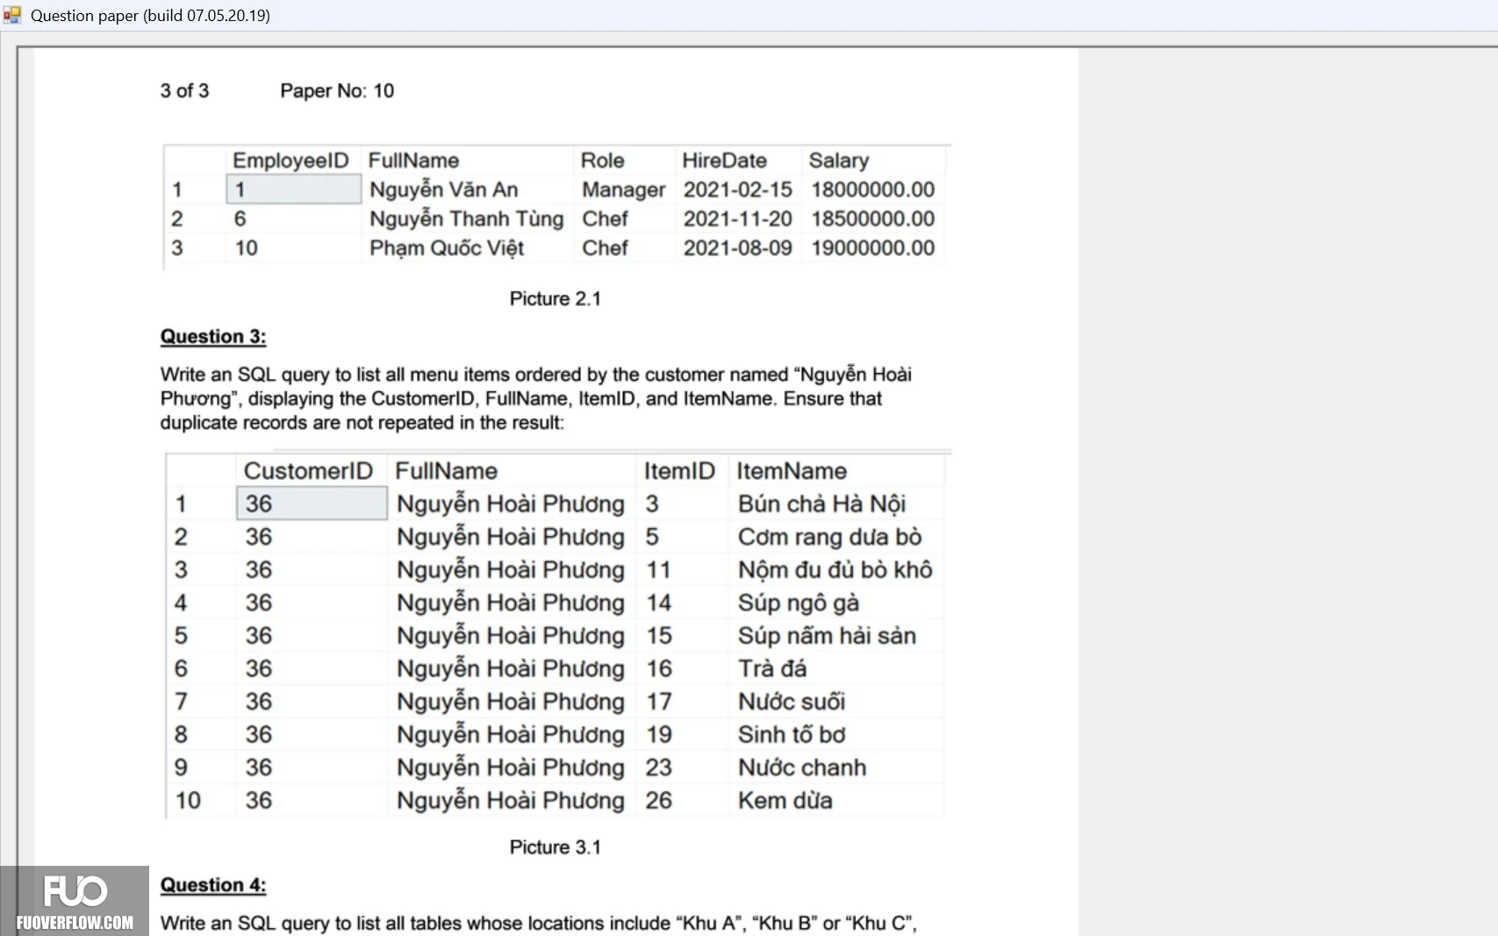Select the ItemID column header
Screen dimensions: 1498x936
(679, 471)
